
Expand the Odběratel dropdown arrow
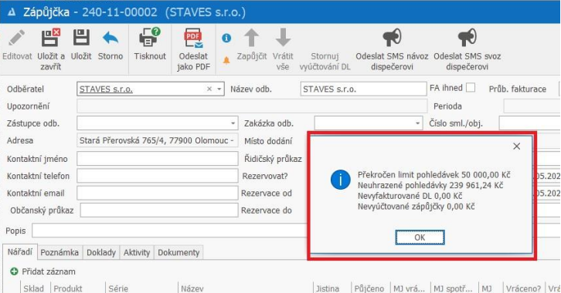coord(219,89)
